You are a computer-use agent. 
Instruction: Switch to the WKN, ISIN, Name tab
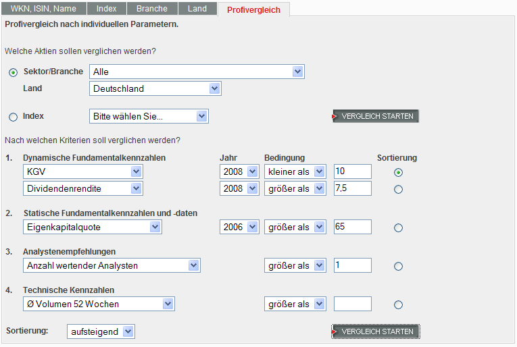click(x=44, y=9)
